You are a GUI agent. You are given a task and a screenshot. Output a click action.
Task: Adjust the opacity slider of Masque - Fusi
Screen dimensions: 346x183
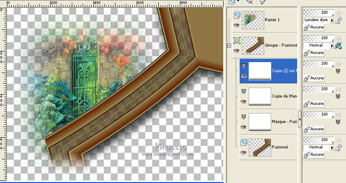tap(319, 115)
